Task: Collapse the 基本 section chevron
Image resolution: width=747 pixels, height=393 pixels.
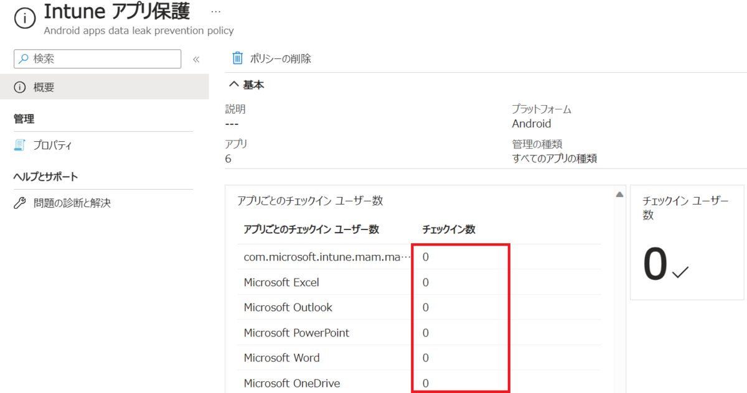Action: pyautogui.click(x=234, y=85)
